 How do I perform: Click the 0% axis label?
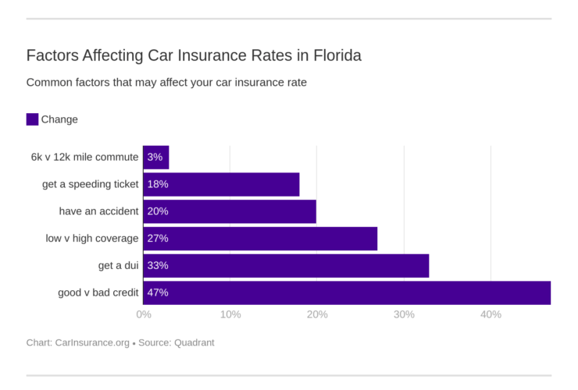(144, 314)
